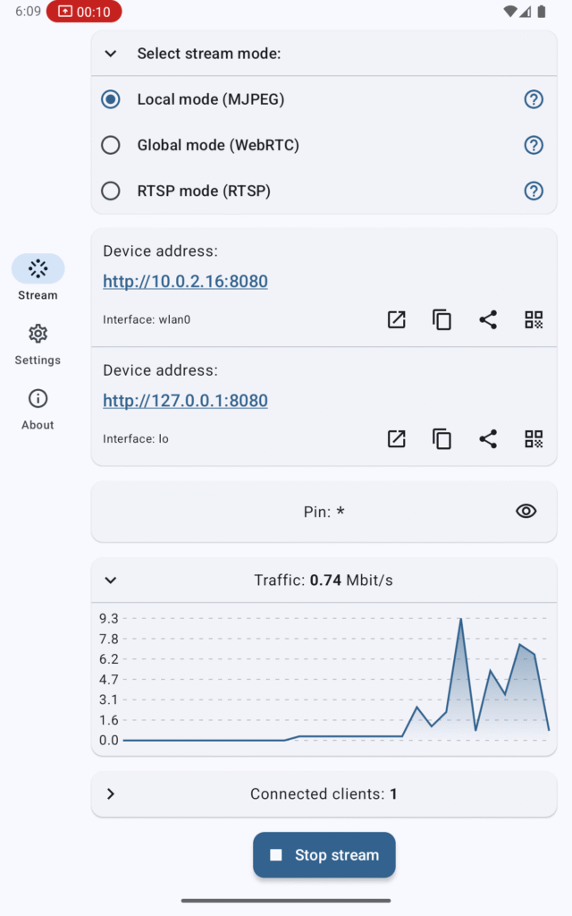Image resolution: width=572 pixels, height=916 pixels.
Task: Open the lo interface address in browser
Action: click(396, 439)
